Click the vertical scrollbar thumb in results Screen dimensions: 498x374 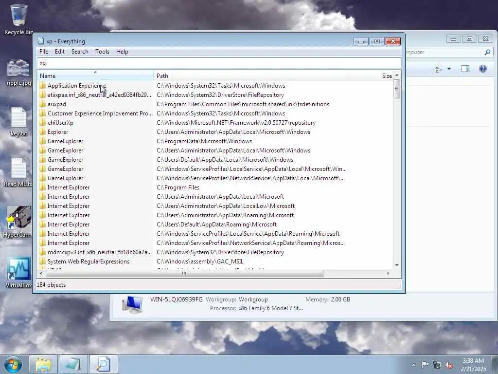(397, 89)
